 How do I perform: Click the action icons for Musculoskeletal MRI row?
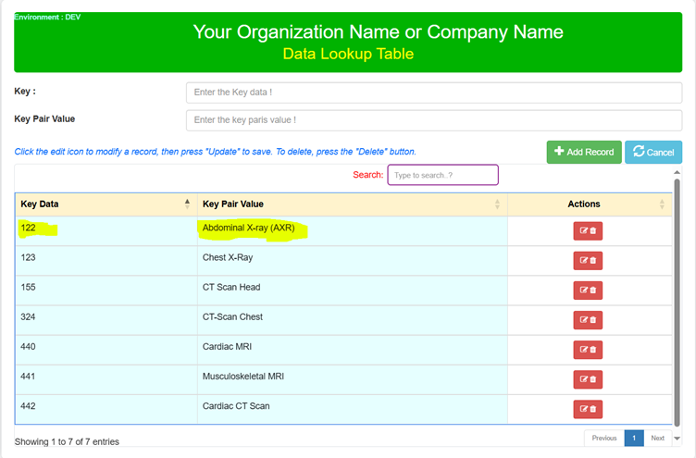point(588,378)
